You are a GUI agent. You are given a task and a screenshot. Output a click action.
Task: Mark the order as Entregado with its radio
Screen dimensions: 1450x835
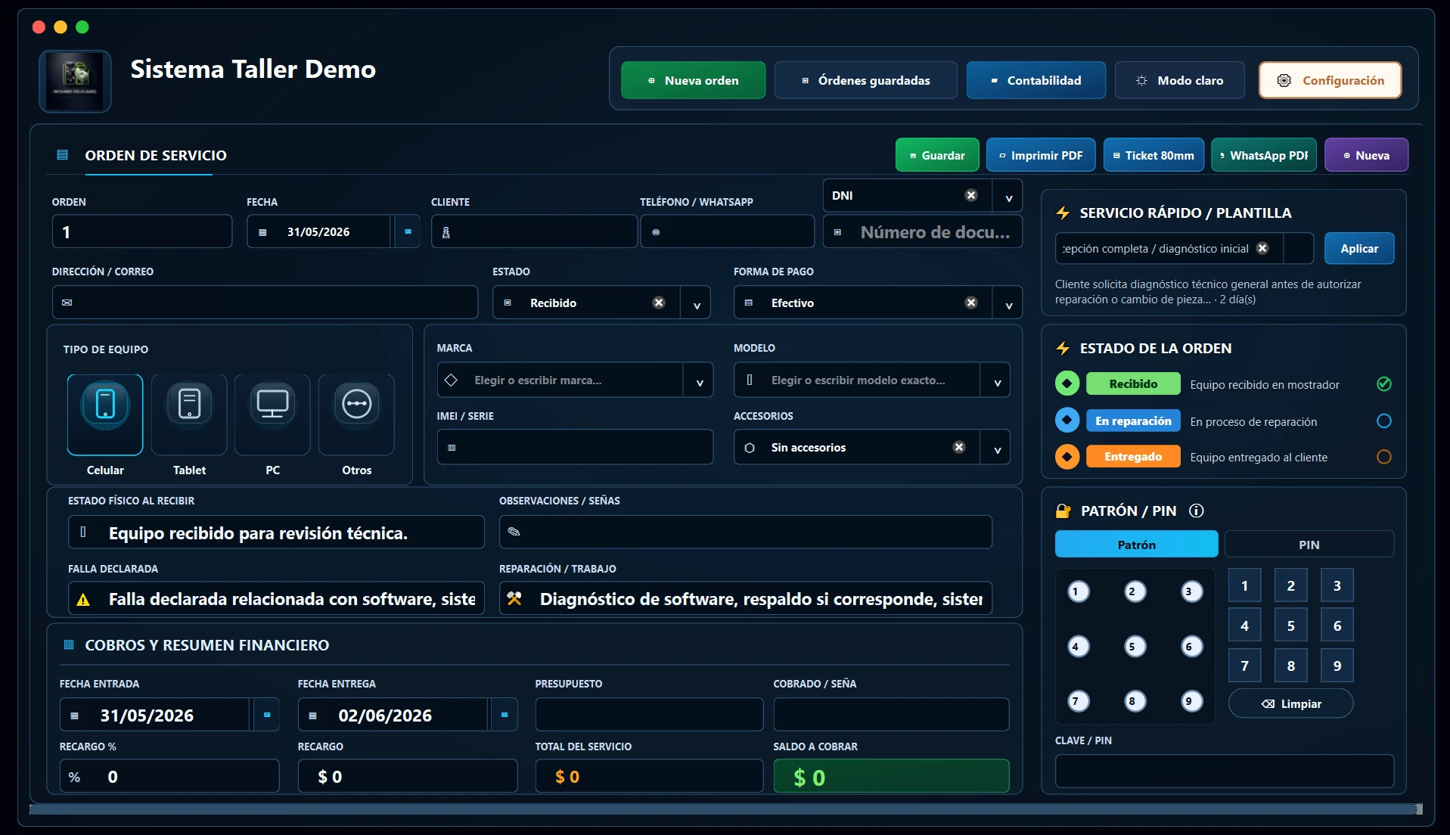click(1383, 457)
